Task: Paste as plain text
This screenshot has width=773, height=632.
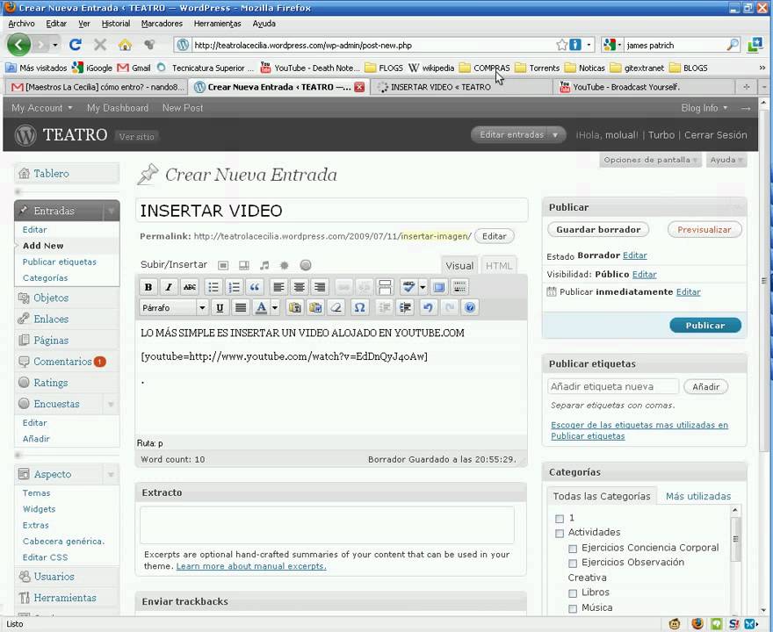Action: (295, 308)
